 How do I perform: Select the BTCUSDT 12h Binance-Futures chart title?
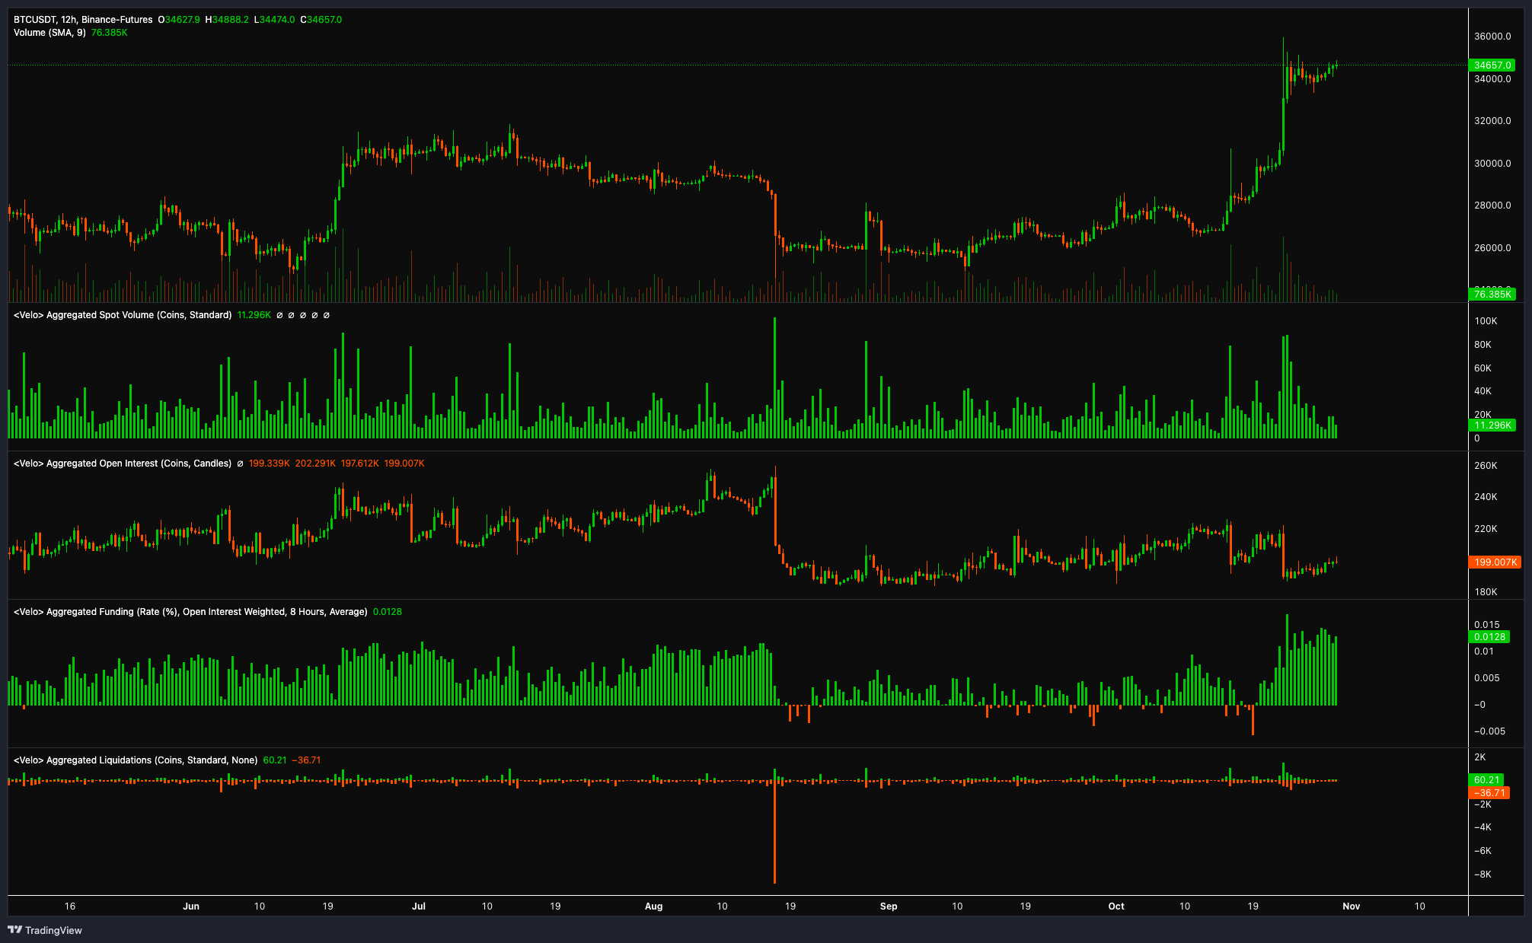(83, 19)
